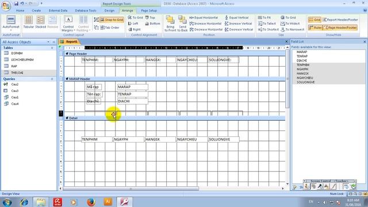
Task: Decrease horizontal spacing
Action: click(x=206, y=29)
